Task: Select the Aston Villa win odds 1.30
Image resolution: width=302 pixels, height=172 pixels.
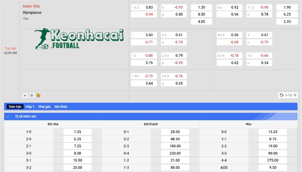Action: click(x=202, y=7)
